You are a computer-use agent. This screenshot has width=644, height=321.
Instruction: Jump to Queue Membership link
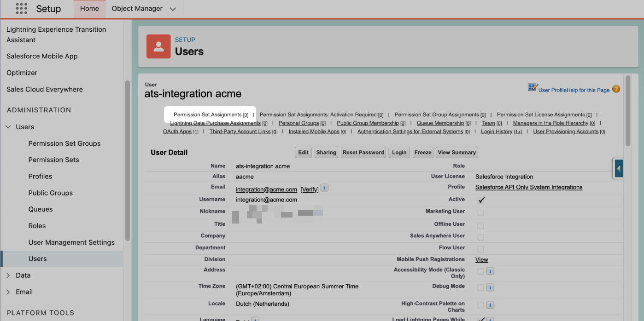(440, 123)
